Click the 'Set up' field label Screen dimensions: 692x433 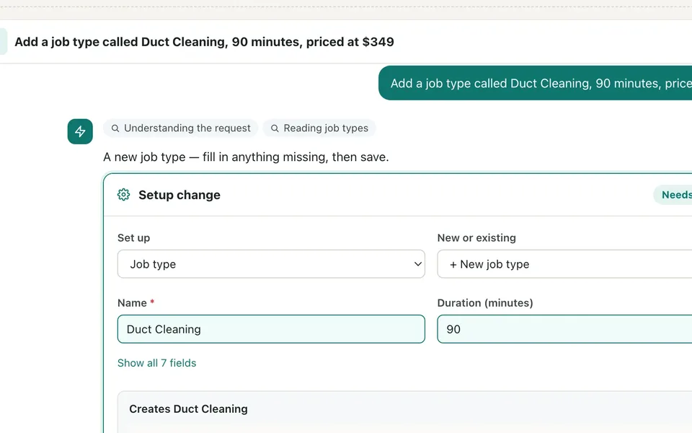(x=134, y=237)
